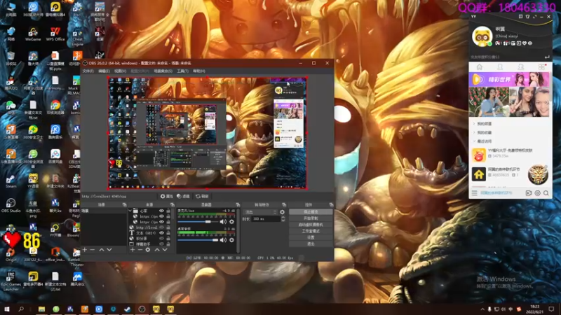Open scene transition properties gear

click(x=283, y=212)
